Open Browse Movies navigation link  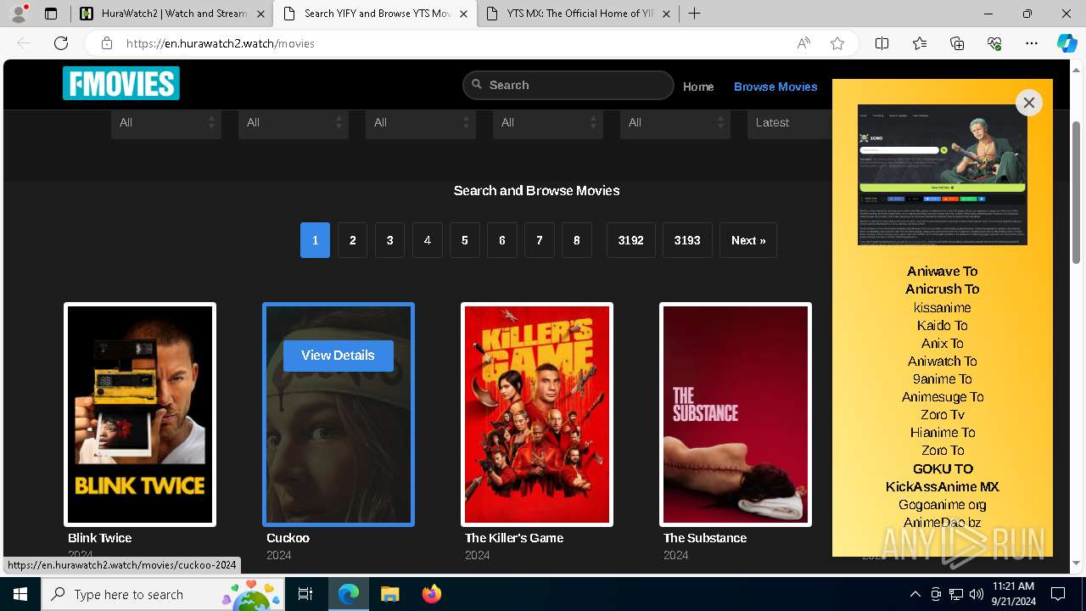[x=775, y=87]
